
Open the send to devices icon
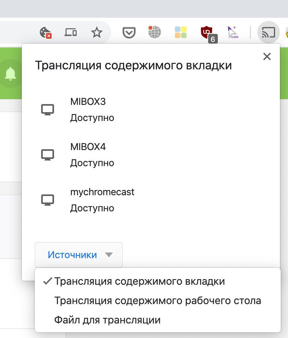tap(71, 33)
